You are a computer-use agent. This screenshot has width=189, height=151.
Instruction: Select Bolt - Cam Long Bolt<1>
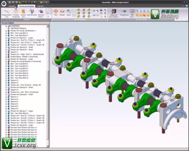click(20, 33)
